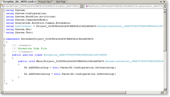Click the 'using System.Xml;' line
The image size is (170, 97).
tap(19, 29)
